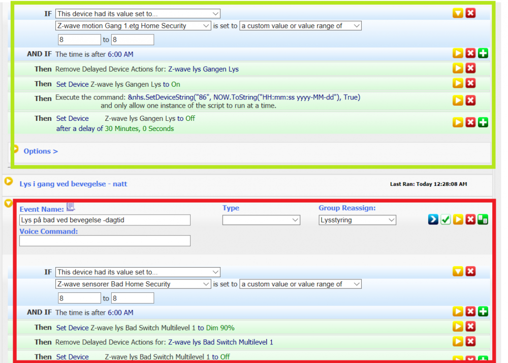The image size is (508, 363).
Task: Open 'Z-wave motion Gang 1.etg Home Security' dropdown
Action: (133, 25)
